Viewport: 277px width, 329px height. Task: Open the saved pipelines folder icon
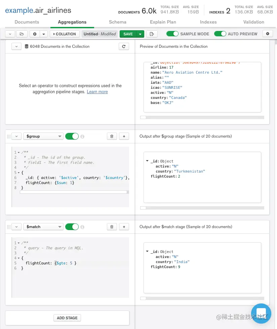22,34
